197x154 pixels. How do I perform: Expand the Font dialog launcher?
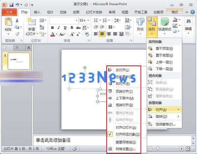(x=89, y=40)
